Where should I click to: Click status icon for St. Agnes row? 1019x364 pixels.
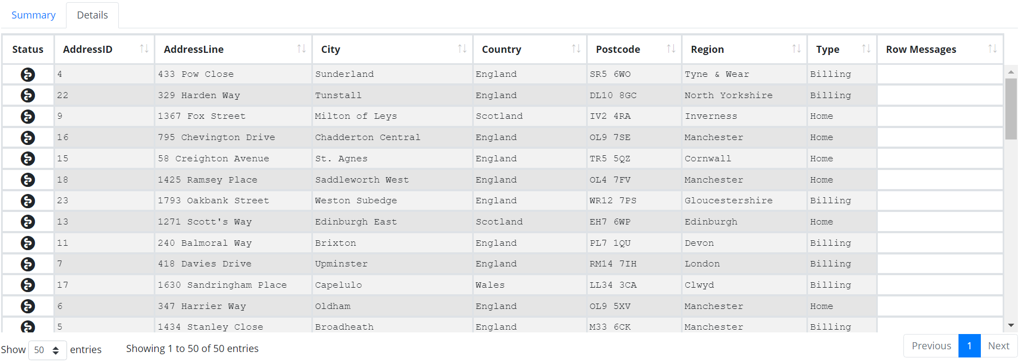28,159
